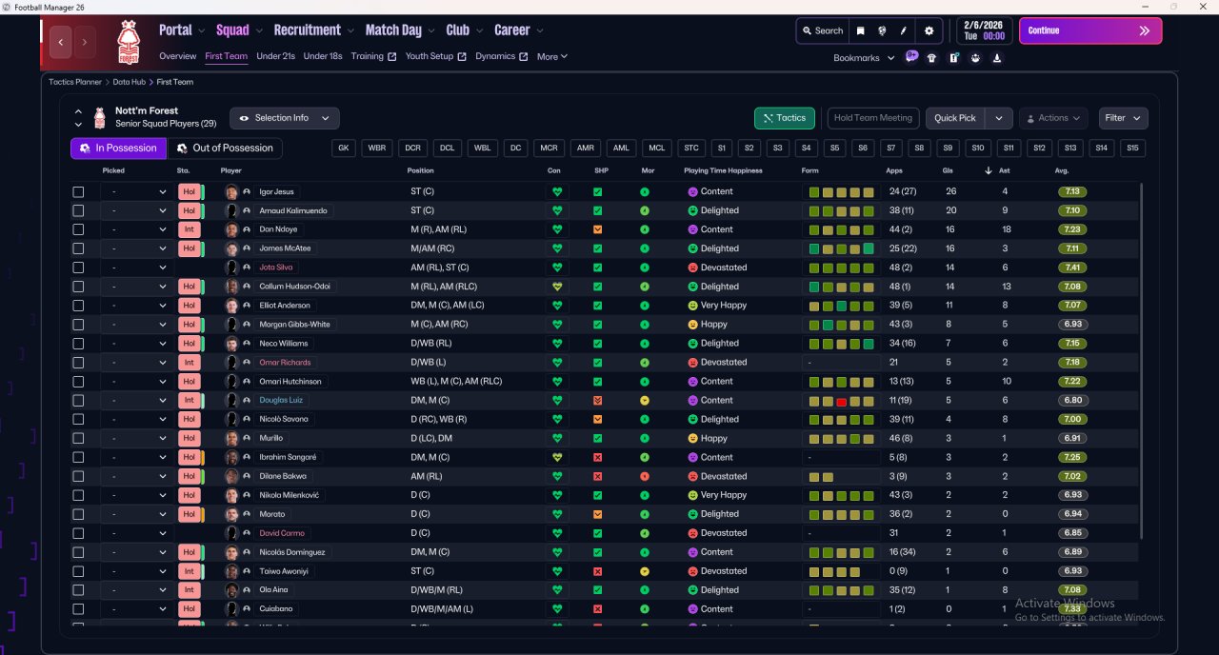
Task: Open the messages icon with 9+ badge
Action: click(911, 57)
